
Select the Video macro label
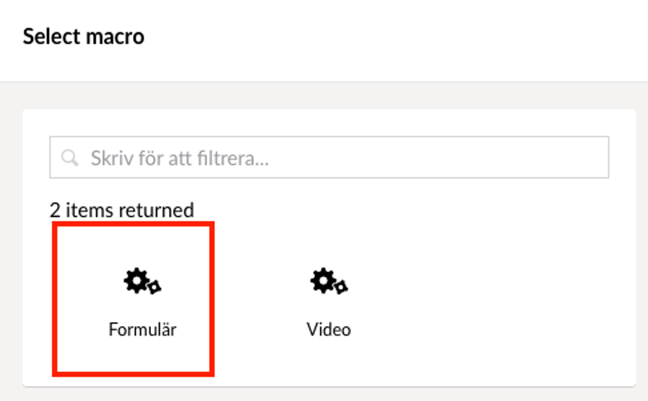[x=329, y=329]
